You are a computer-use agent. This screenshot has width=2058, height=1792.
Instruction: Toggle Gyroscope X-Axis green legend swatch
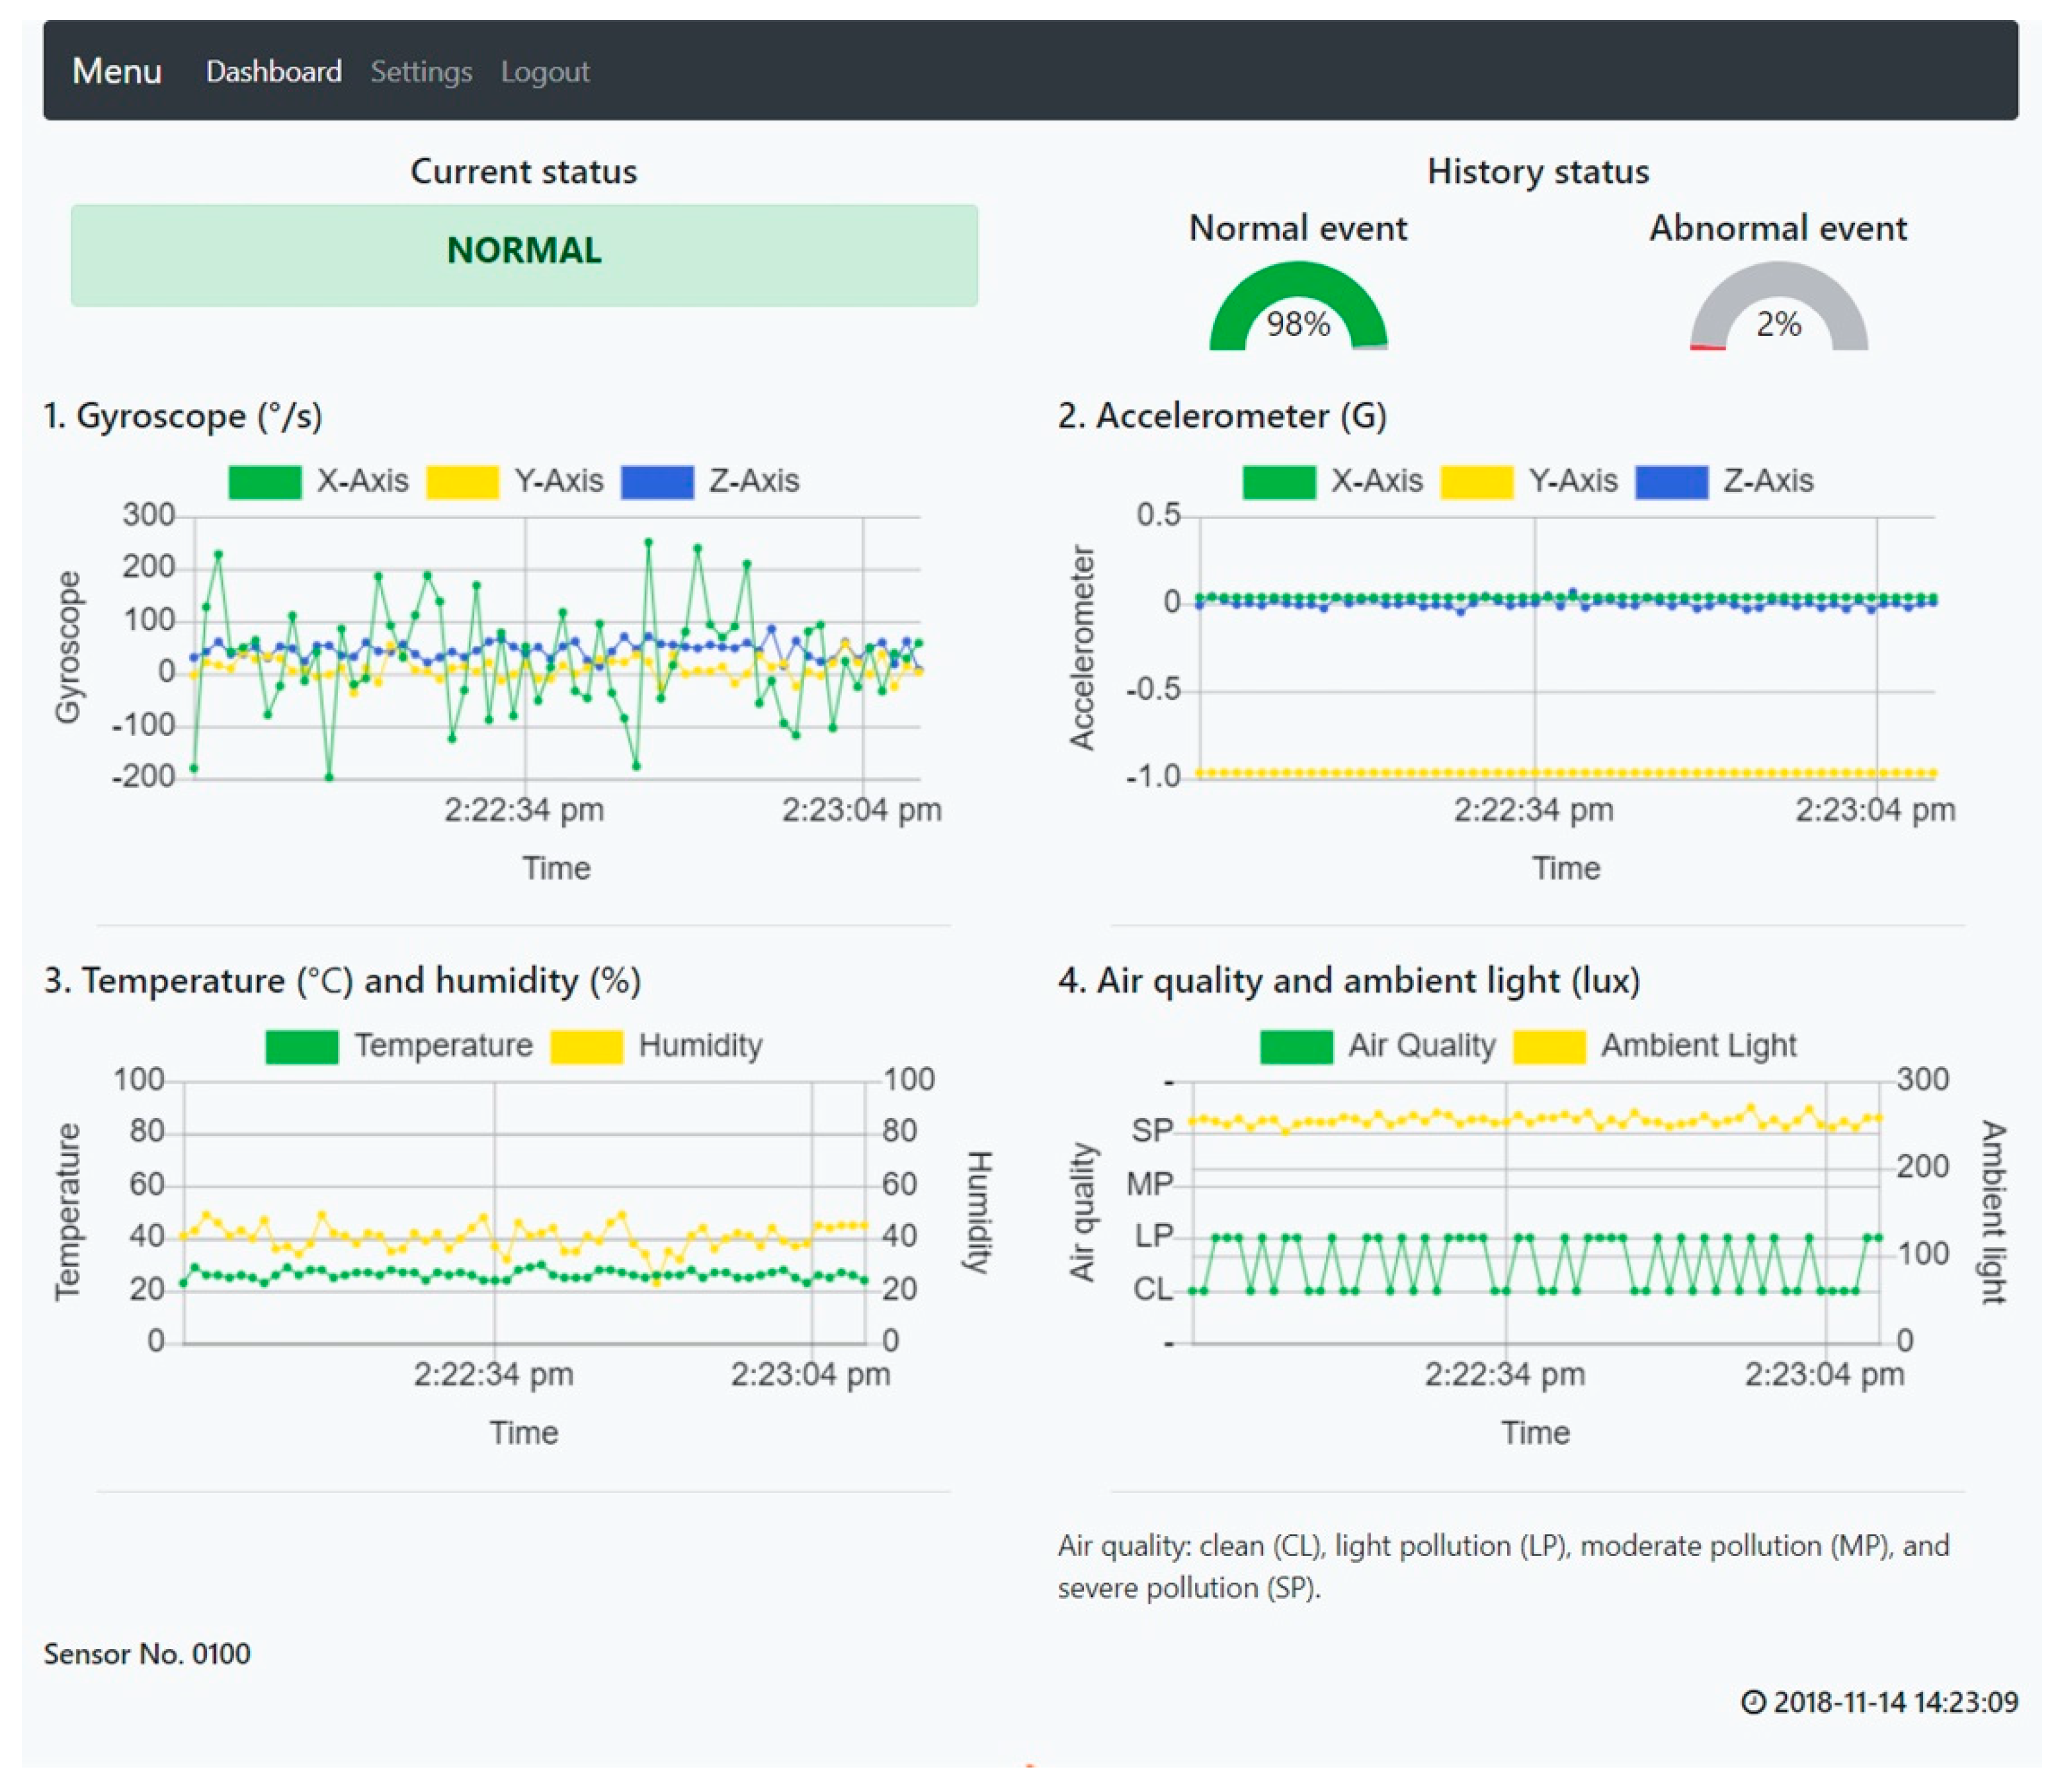(265, 481)
